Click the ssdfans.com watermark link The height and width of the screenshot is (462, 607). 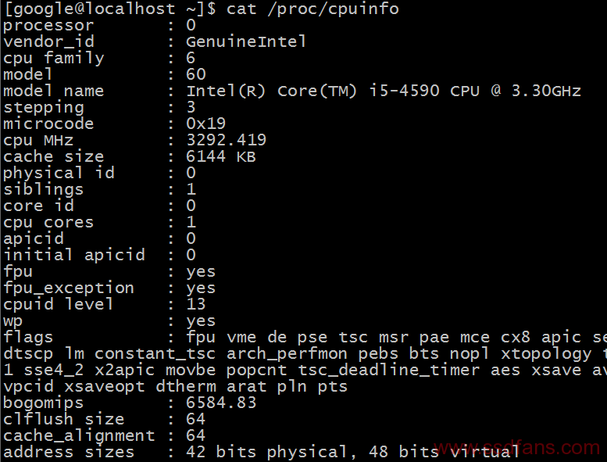tap(517, 448)
